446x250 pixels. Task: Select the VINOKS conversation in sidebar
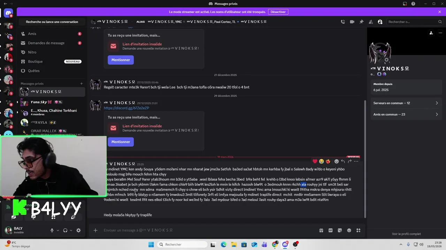52,92
